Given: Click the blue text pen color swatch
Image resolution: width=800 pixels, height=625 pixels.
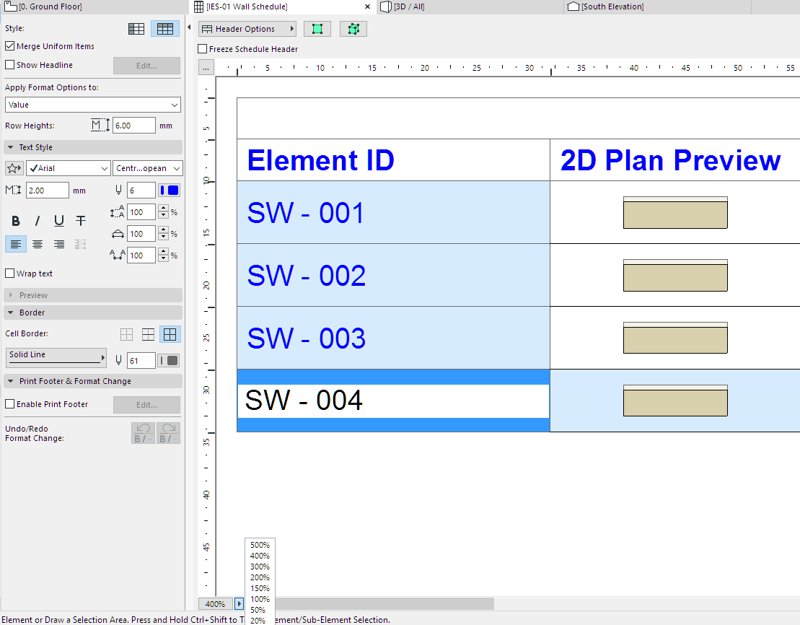Looking at the screenshot, I should 170,191.
